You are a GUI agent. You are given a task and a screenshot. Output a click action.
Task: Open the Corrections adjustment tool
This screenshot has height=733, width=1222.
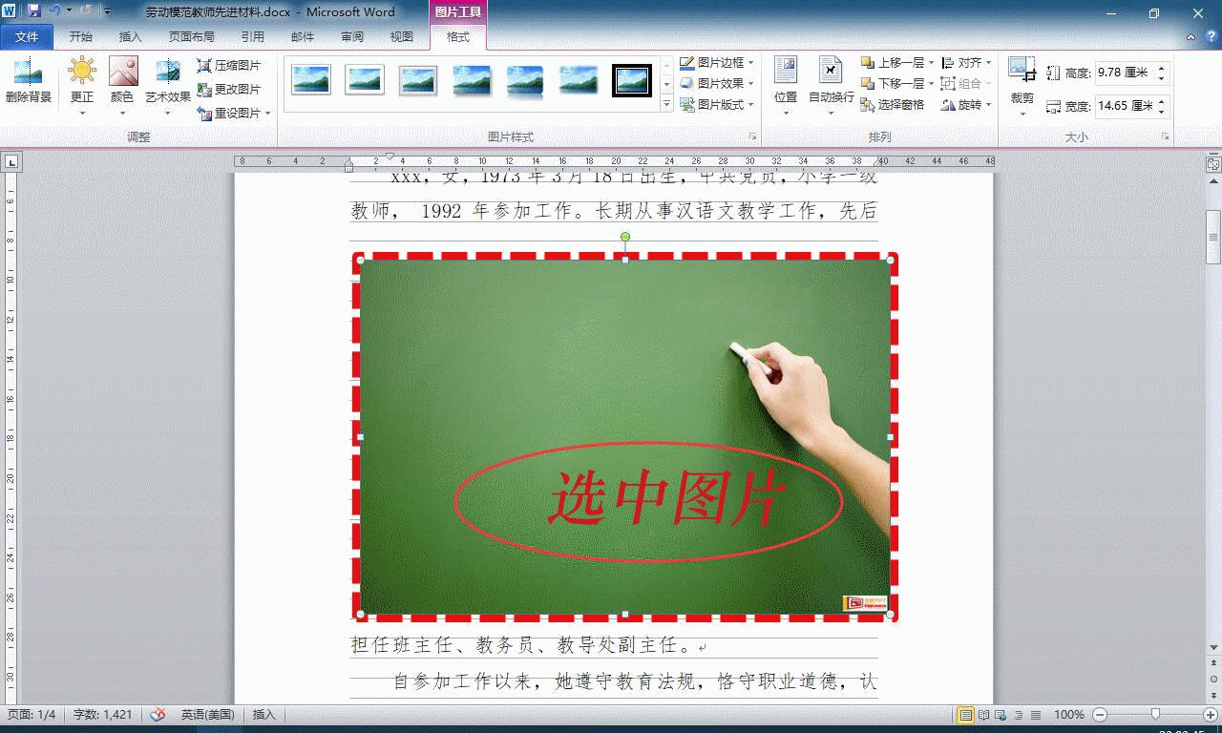coord(82,81)
